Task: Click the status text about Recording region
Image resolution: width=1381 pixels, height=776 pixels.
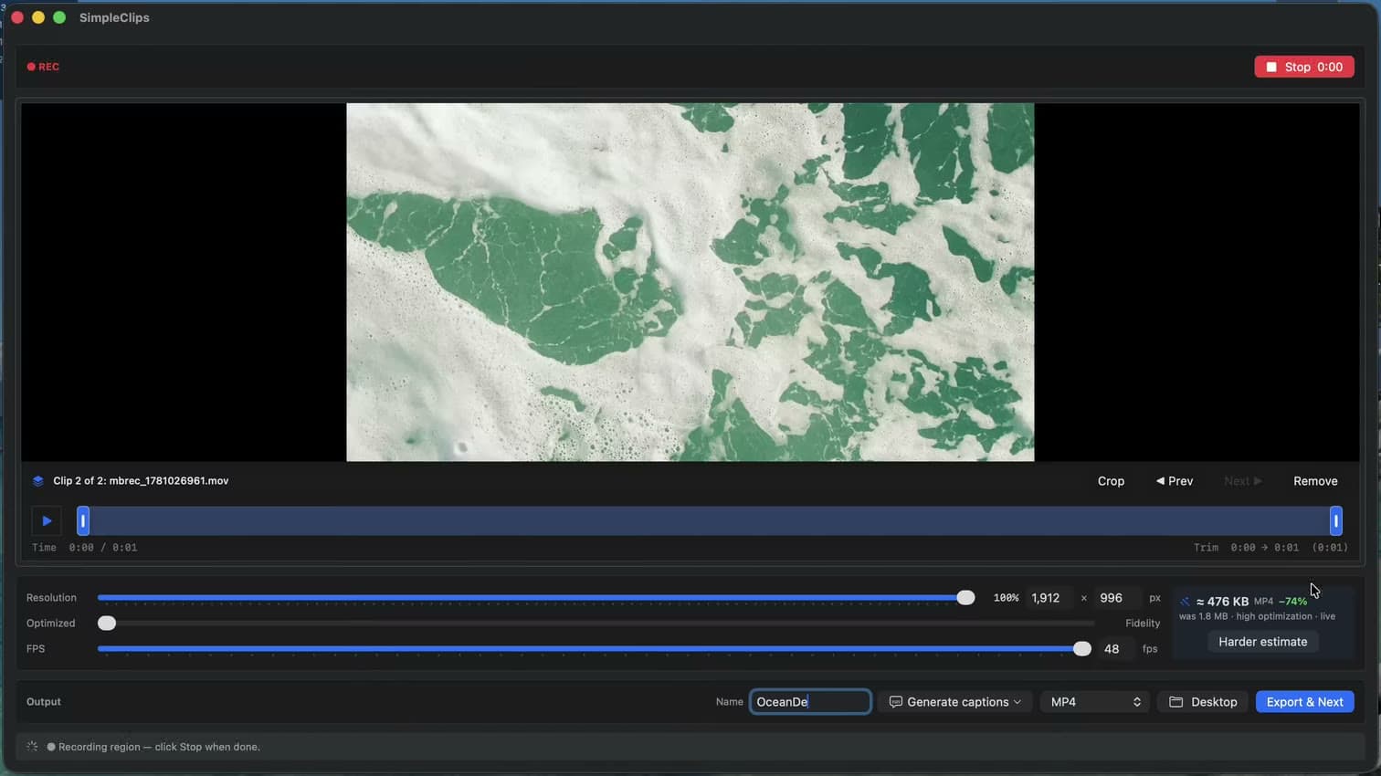Action: [x=159, y=747]
